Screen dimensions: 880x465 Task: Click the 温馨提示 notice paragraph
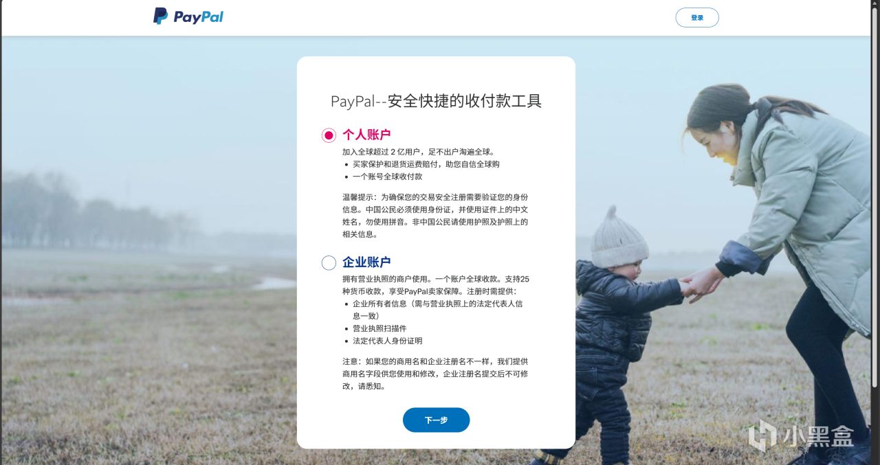(x=435, y=216)
